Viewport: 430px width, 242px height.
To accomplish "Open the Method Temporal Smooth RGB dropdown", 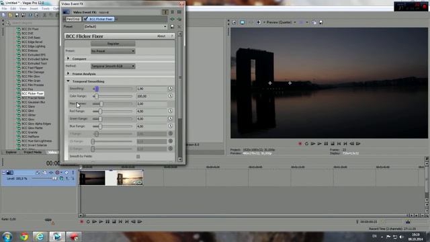I will (113, 66).
